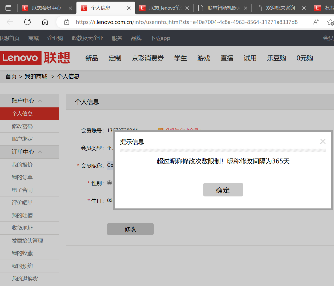Open 联想首页 in top bar
This screenshot has height=286, width=334.
10,38
